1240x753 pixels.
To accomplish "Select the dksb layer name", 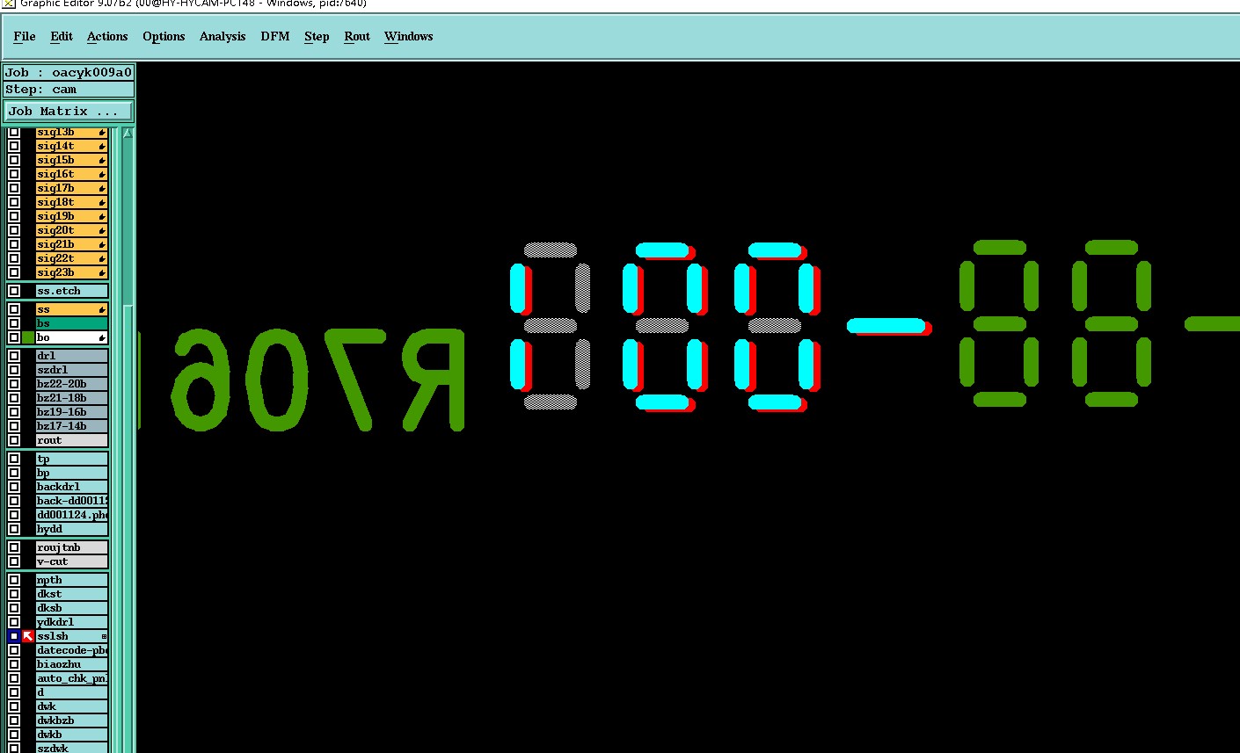I will [x=72, y=608].
